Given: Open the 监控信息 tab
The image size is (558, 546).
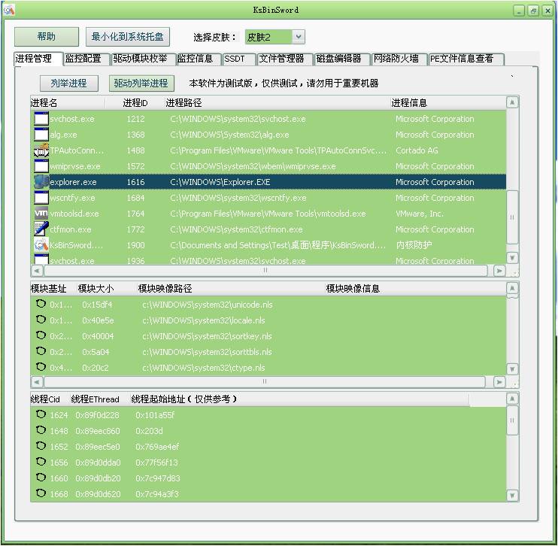Looking at the screenshot, I should [199, 59].
